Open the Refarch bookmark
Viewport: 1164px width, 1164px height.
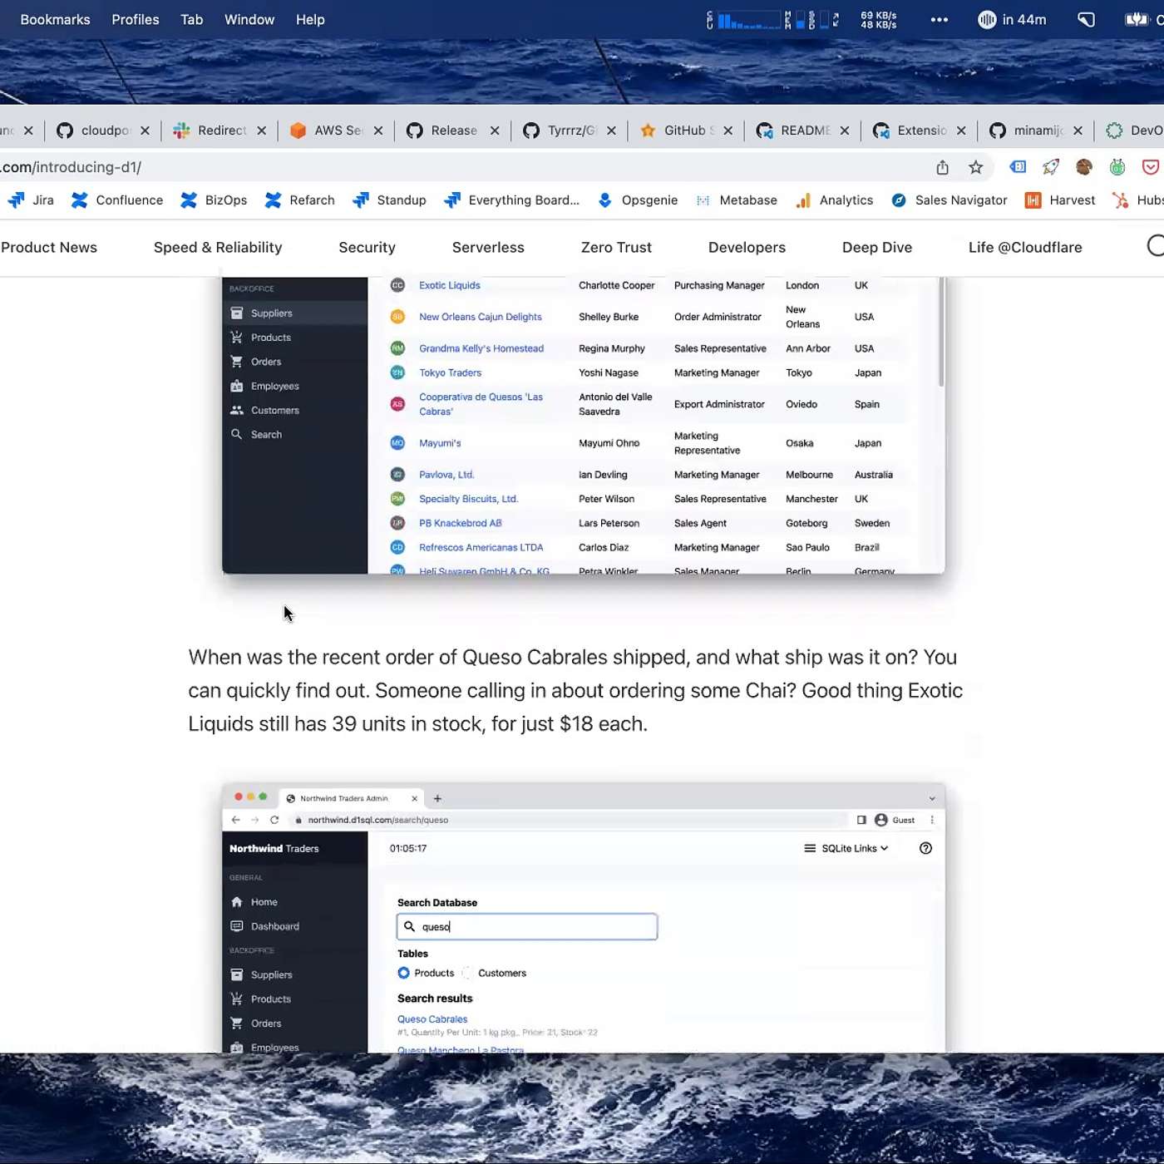pos(299,200)
